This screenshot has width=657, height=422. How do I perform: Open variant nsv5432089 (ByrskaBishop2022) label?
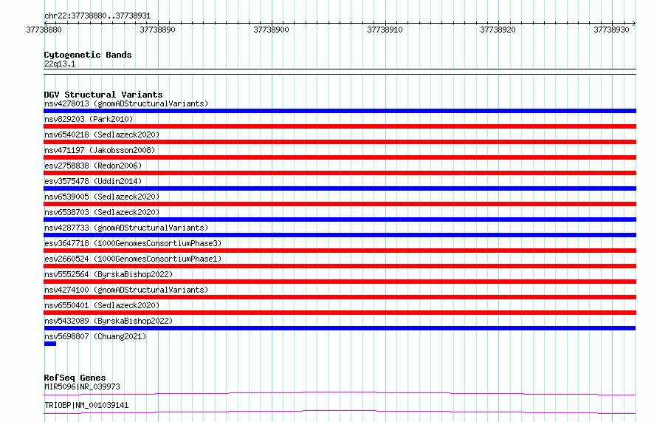(109, 321)
